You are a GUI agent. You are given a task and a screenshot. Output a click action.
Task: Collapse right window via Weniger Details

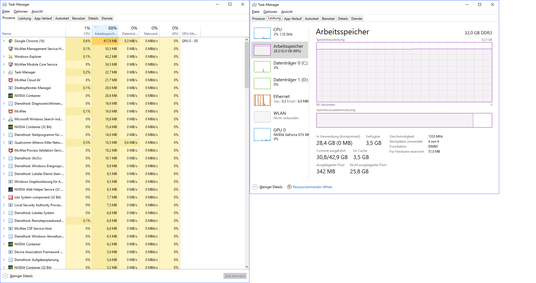tap(267, 187)
